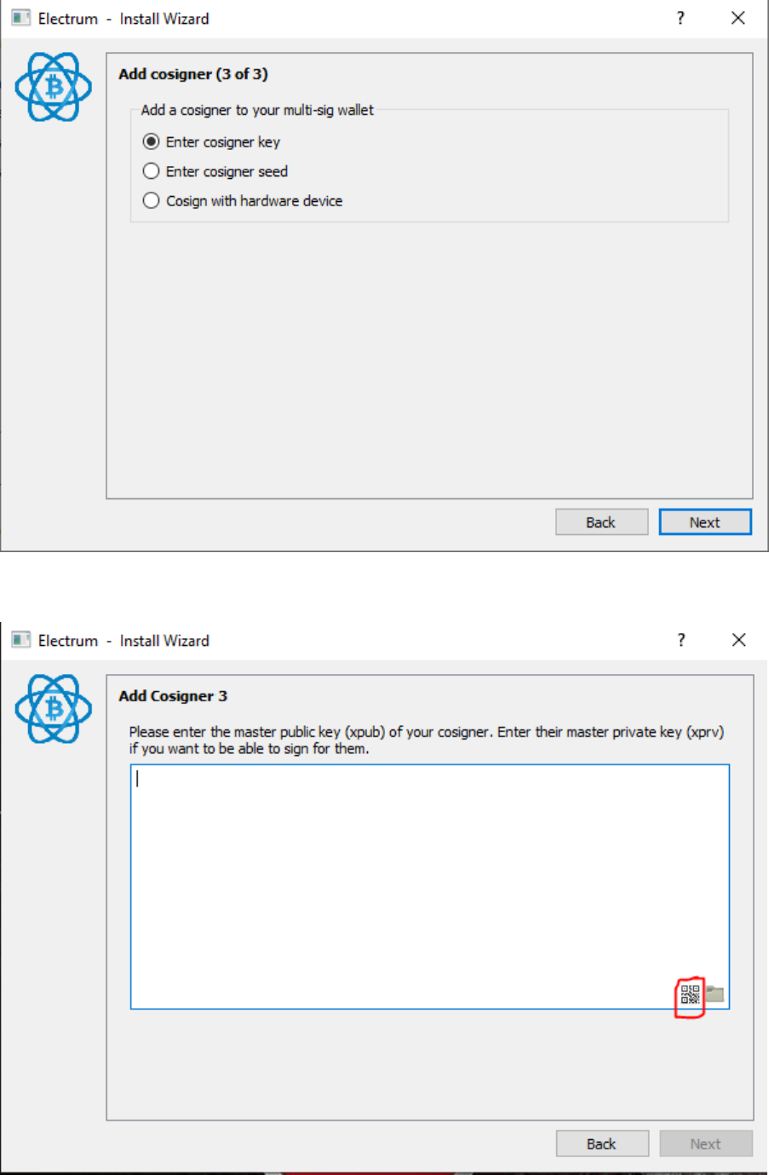769x1175 pixels.
Task: Click the QR code scan icon
Action: pyautogui.click(x=690, y=994)
